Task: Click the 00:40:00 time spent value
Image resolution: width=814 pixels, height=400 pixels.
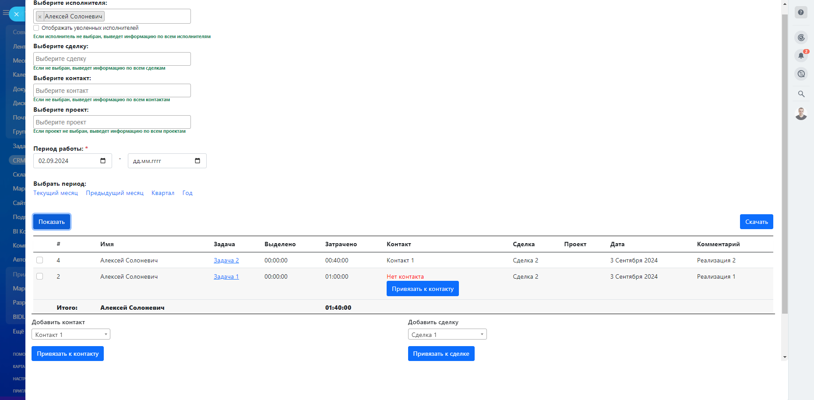Action: pos(337,260)
